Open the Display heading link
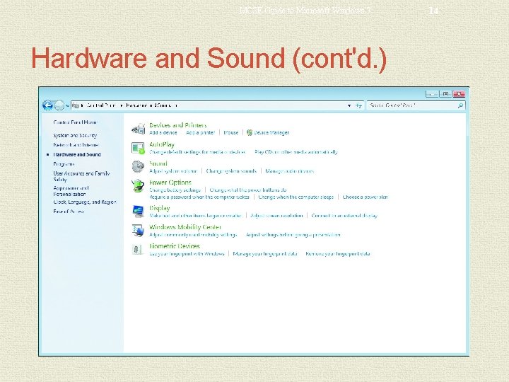This screenshot has width=509, height=382. (159, 208)
